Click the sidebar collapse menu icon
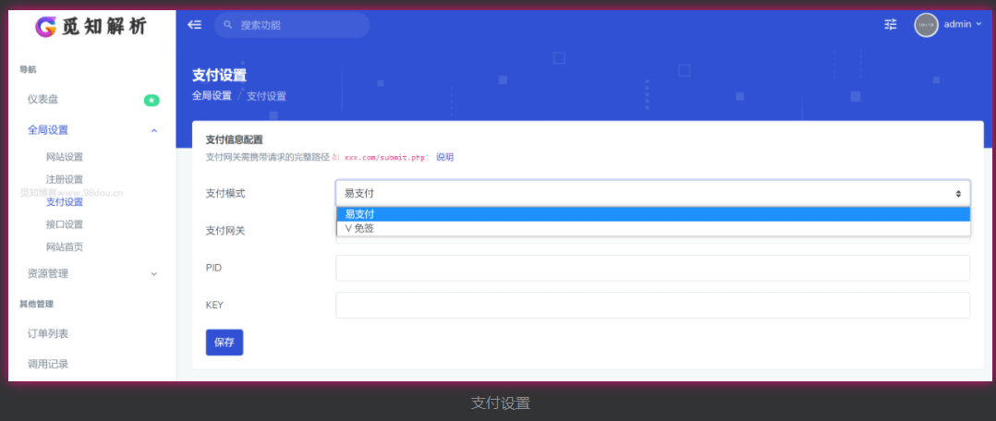 pos(194,25)
